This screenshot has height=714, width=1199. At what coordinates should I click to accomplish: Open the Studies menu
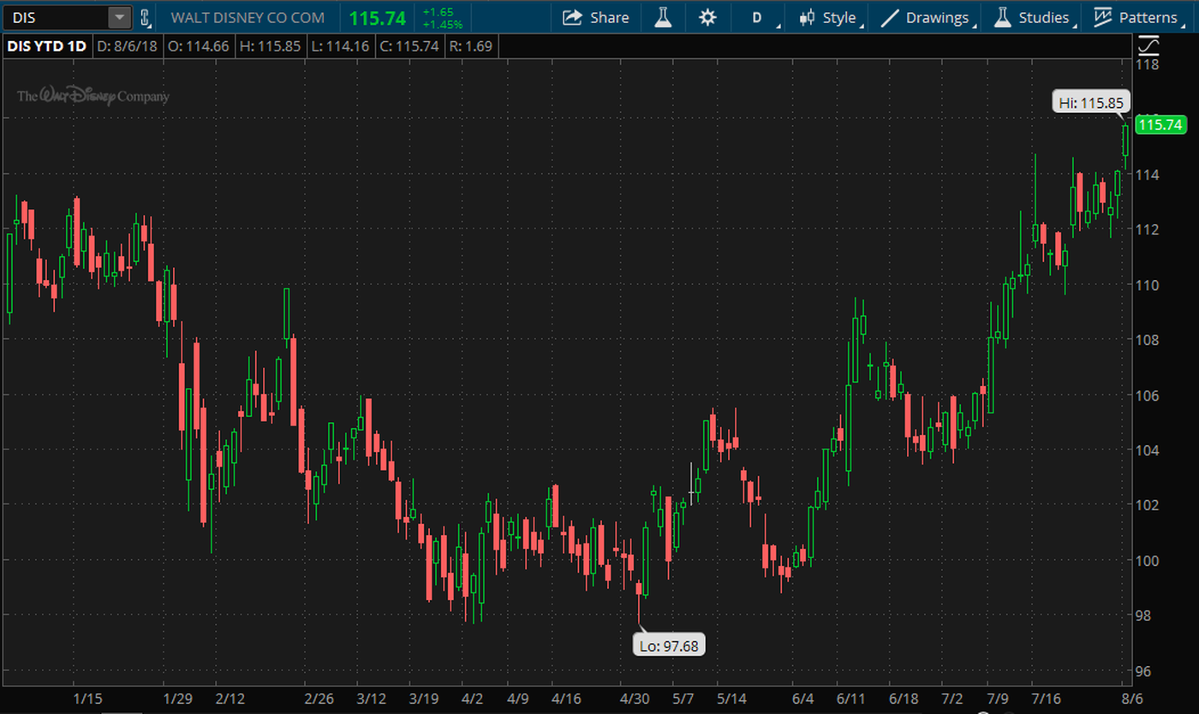(1033, 17)
